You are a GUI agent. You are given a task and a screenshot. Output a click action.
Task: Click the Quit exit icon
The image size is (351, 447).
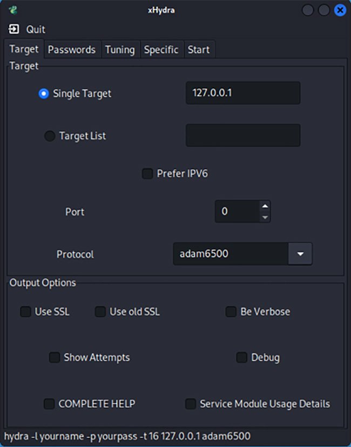(x=14, y=29)
